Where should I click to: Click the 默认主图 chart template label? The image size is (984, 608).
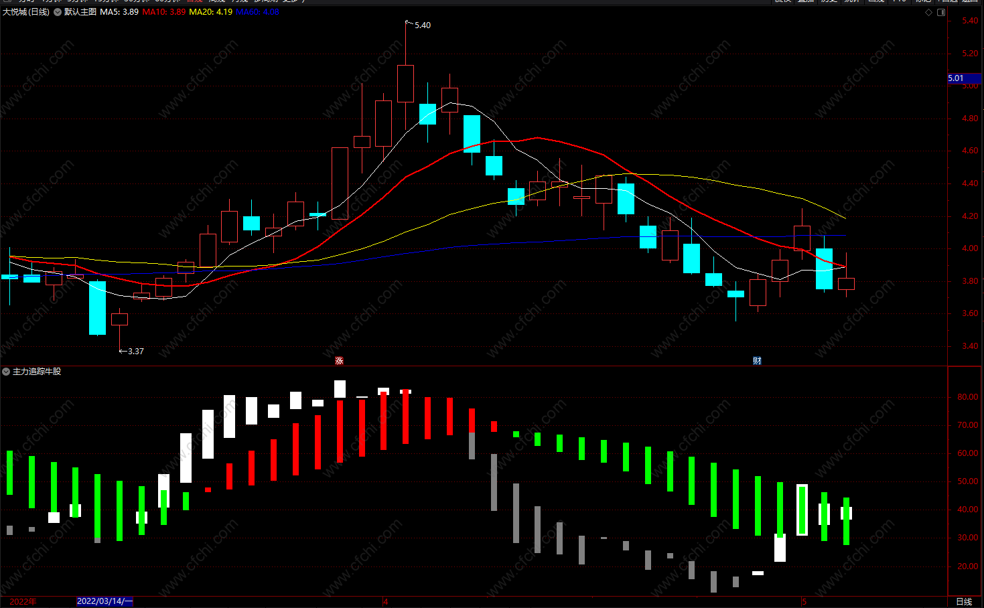point(80,12)
